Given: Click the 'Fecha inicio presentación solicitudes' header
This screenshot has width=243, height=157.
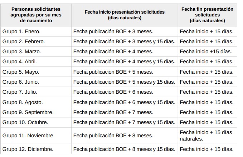Looking at the screenshot, I should pos(125,15).
